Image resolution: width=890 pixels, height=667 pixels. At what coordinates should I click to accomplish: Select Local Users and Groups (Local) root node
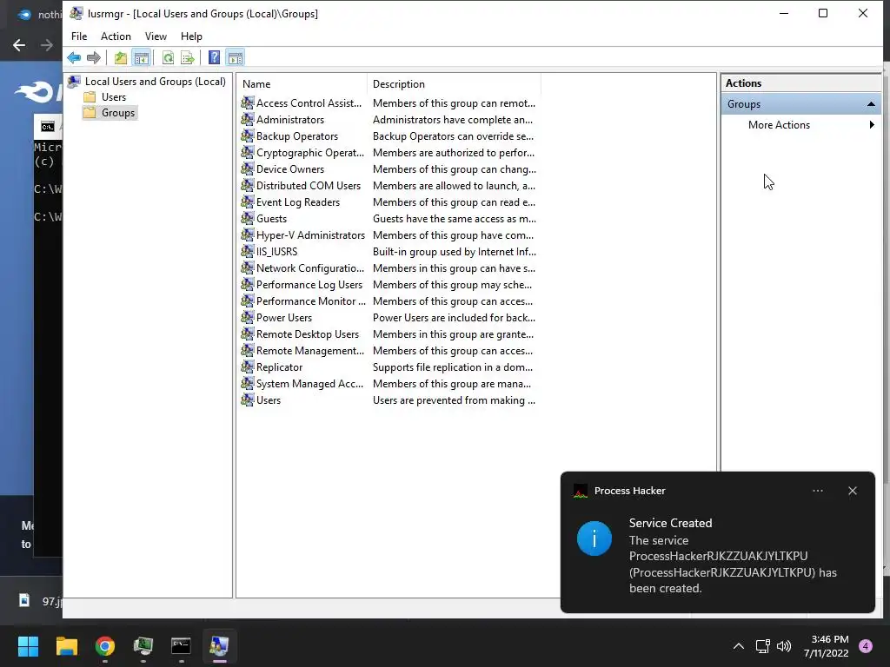point(155,82)
